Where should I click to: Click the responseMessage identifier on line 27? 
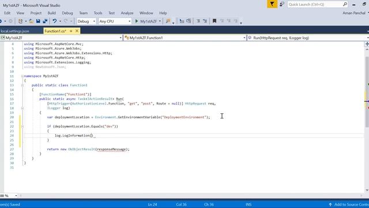(111, 149)
